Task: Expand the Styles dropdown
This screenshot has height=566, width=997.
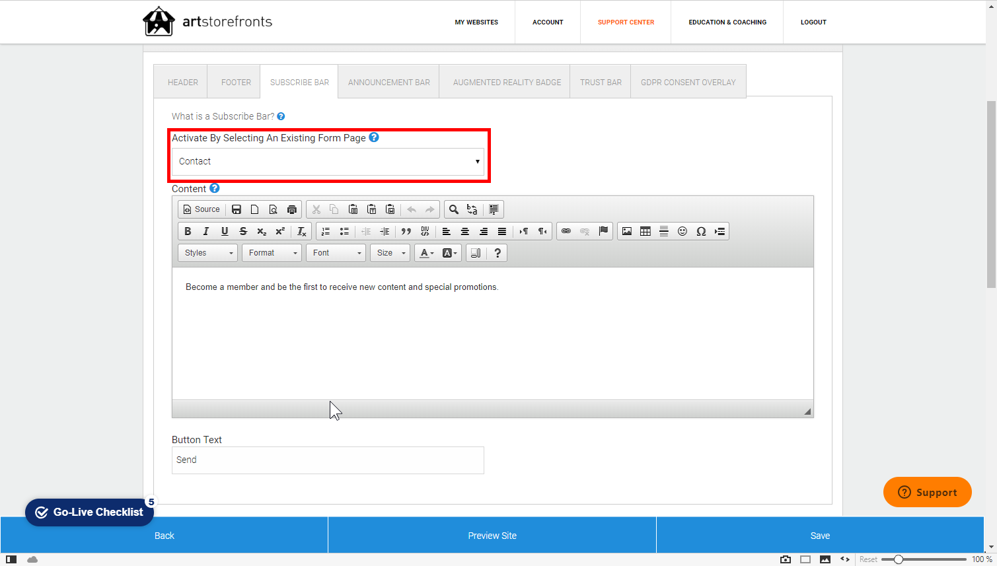Action: [x=208, y=253]
